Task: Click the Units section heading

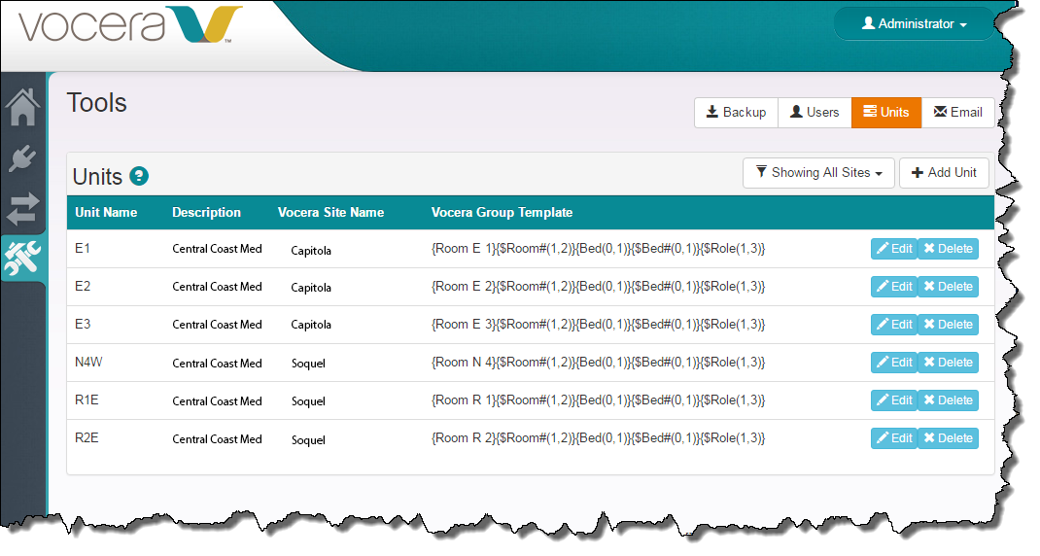Action: 97,177
